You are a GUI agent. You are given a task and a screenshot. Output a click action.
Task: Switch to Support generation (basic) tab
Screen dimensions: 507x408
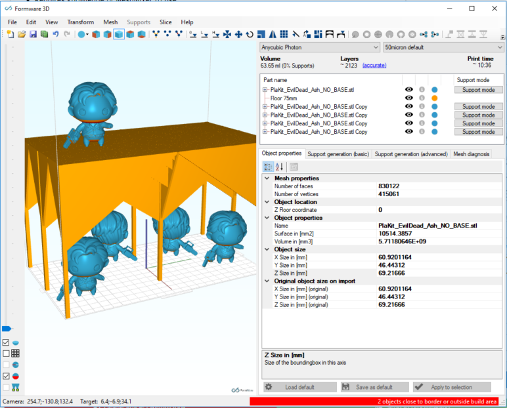[x=338, y=154]
